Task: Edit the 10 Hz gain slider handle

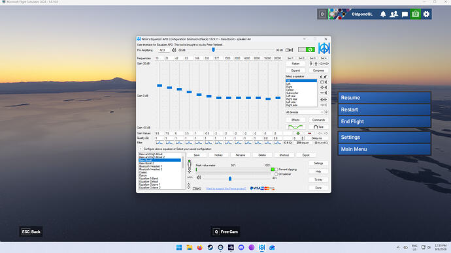Action: tap(159, 85)
